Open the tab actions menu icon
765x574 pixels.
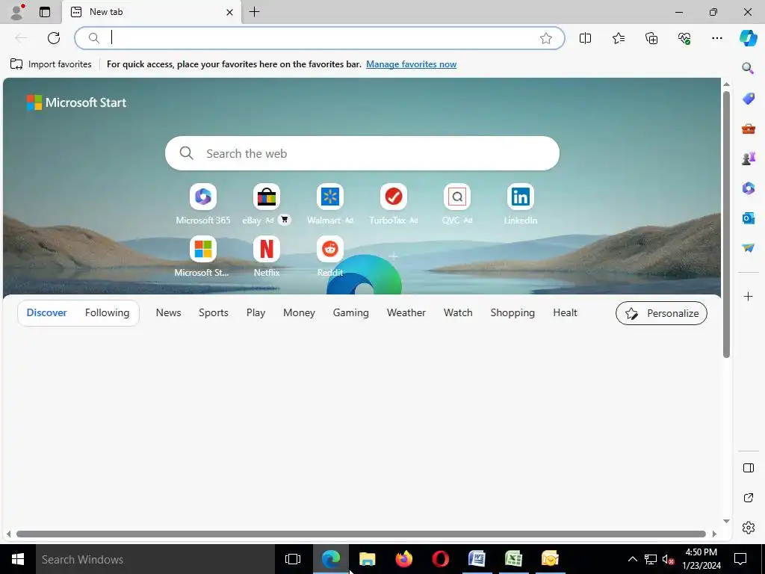[45, 12]
